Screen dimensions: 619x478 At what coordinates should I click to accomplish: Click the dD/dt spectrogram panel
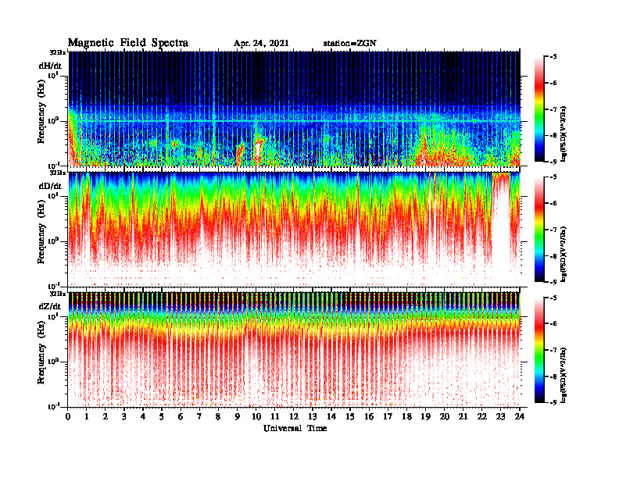click(x=294, y=229)
